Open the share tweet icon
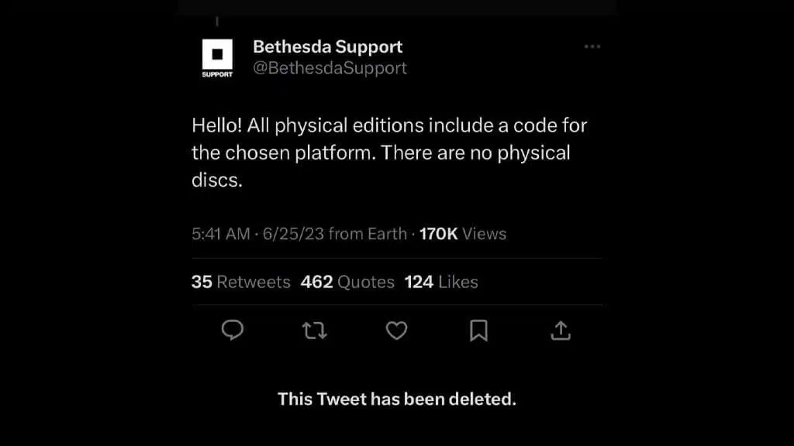 coord(560,331)
